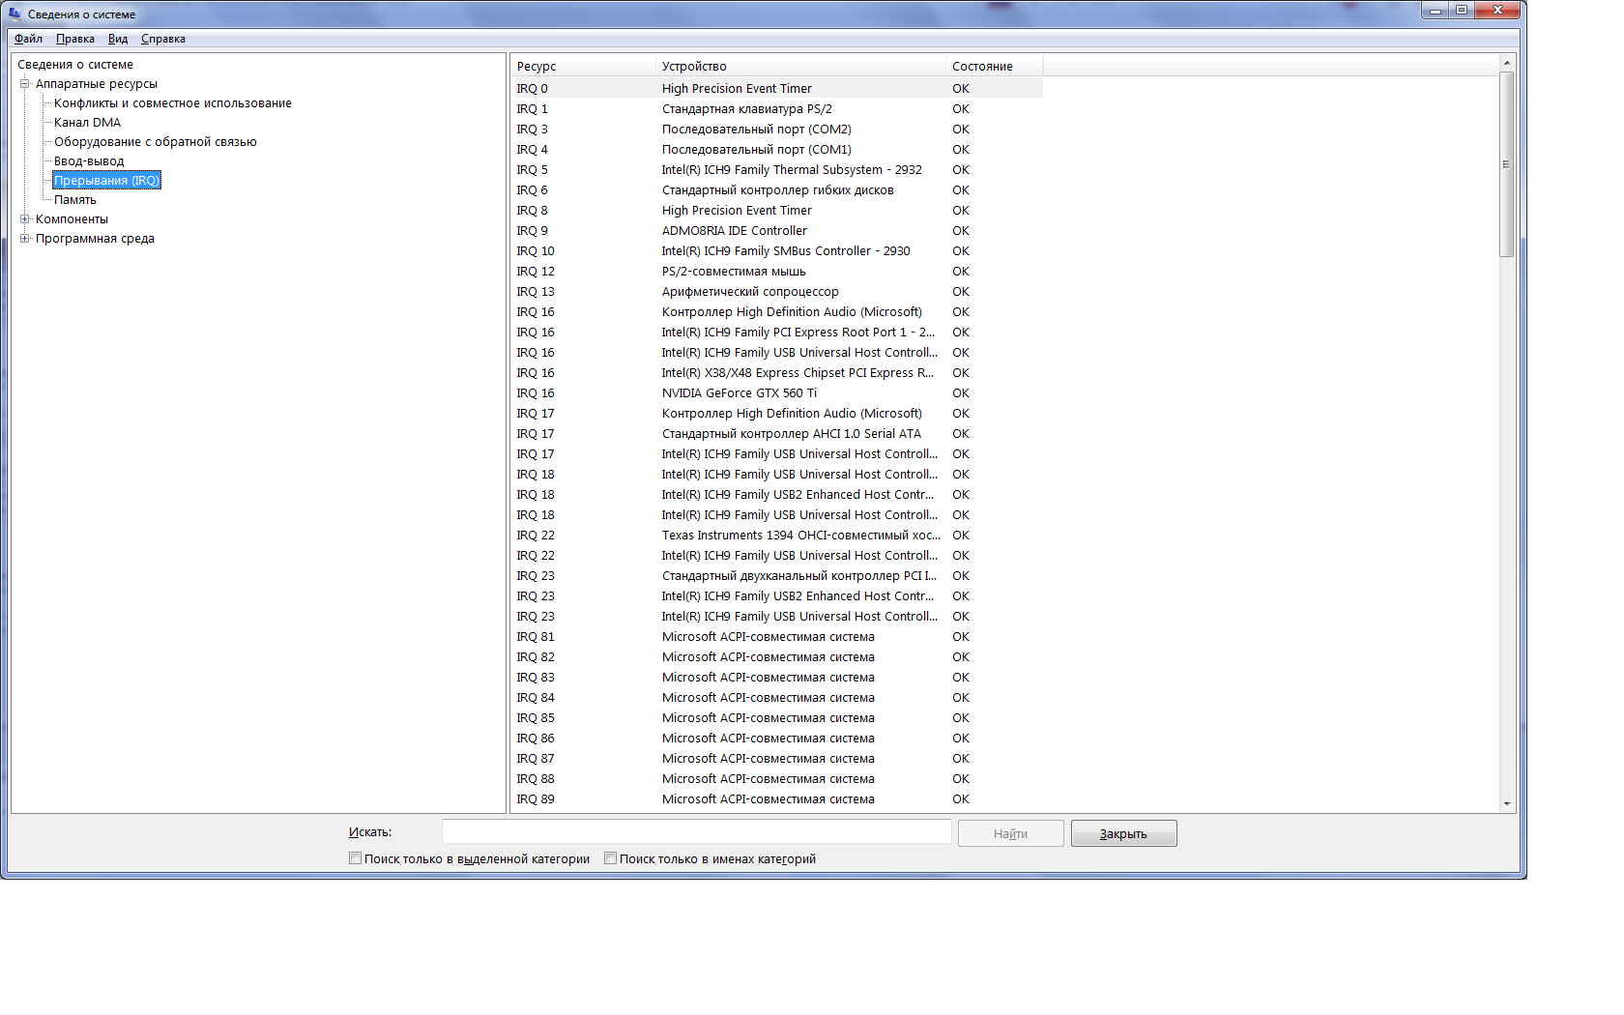Select the NVIDIA GeForce GTX 560 Ti entry
Image resolution: width=1624 pixels, height=1015 pixels.
click(x=776, y=392)
